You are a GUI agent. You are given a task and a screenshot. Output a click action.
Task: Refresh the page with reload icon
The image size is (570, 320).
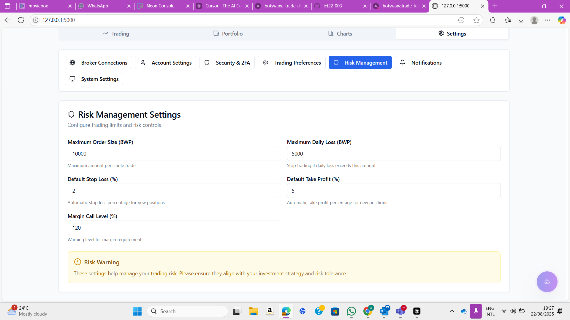click(x=21, y=20)
